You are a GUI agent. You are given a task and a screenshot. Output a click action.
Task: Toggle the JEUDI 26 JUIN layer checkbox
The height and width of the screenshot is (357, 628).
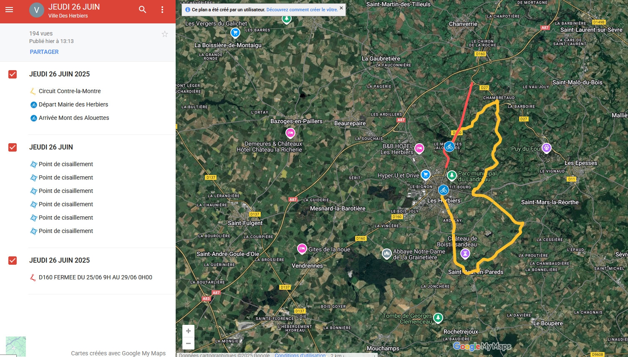point(13,147)
